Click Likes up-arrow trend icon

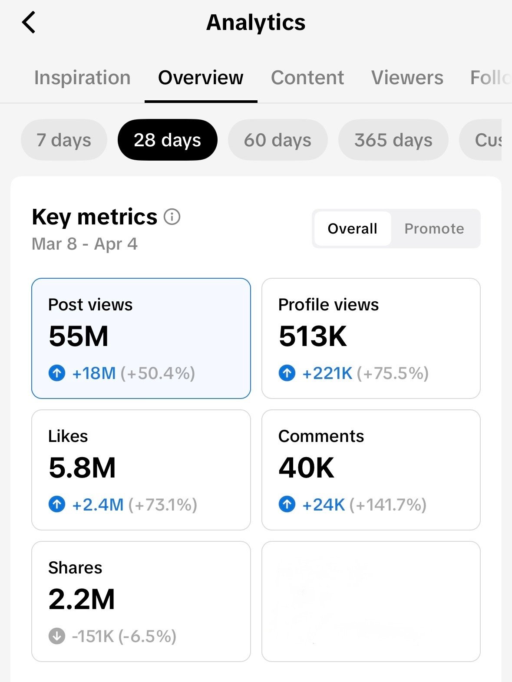click(57, 504)
